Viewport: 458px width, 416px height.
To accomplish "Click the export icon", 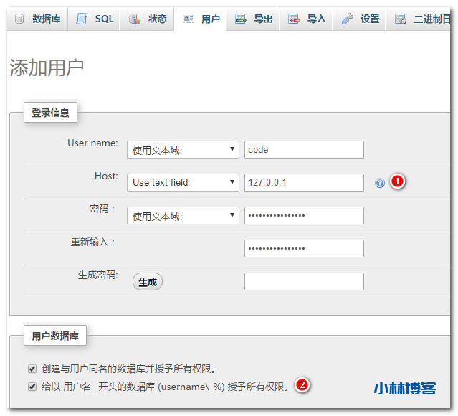I will click(241, 19).
